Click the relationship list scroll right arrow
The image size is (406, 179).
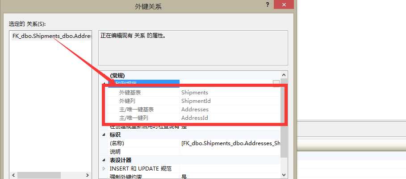click(88, 175)
